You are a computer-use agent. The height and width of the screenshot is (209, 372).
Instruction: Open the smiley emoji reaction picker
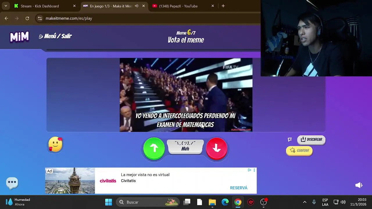click(56, 144)
